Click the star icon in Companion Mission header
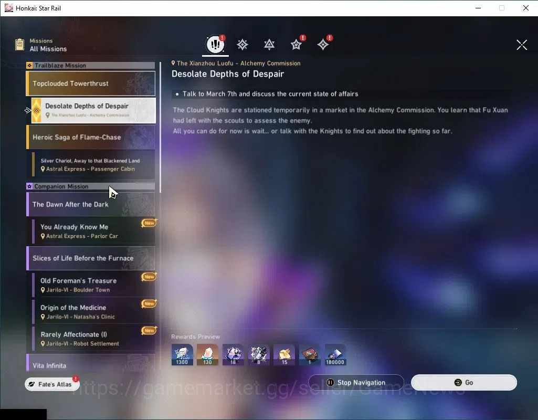The width and height of the screenshot is (538, 420). tap(29, 186)
